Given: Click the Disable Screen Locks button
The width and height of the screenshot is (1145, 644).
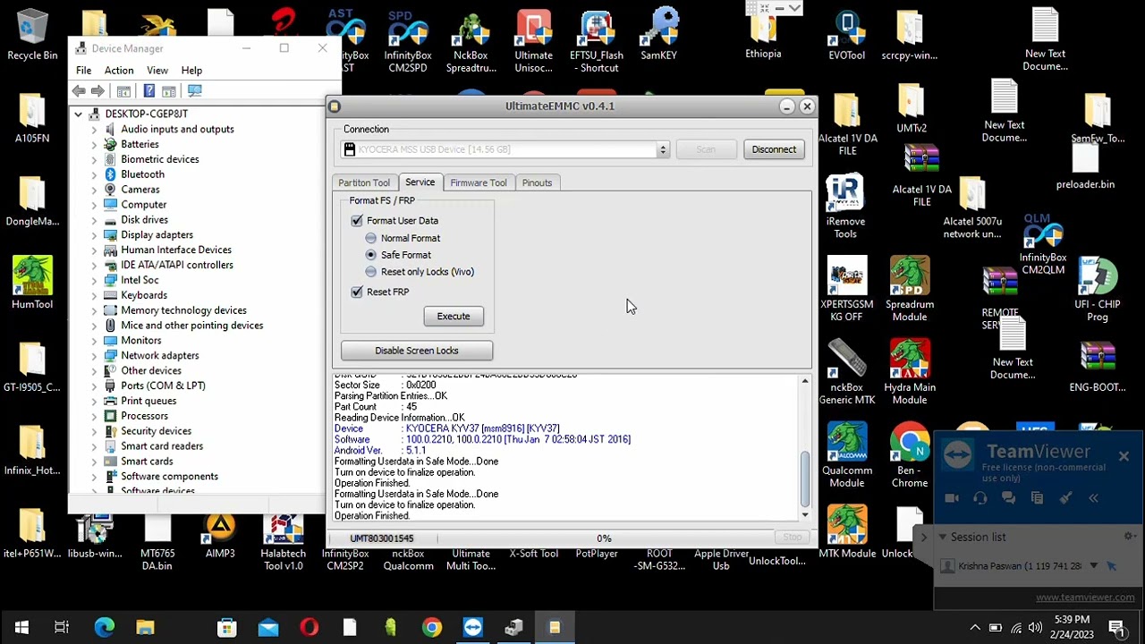Looking at the screenshot, I should [x=417, y=351].
